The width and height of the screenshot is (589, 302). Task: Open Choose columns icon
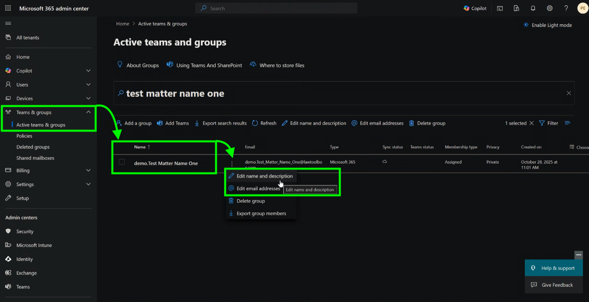pyautogui.click(x=572, y=147)
